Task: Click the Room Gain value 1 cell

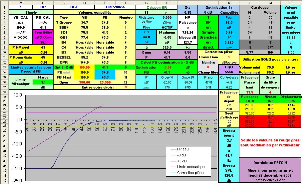Action: point(229,57)
